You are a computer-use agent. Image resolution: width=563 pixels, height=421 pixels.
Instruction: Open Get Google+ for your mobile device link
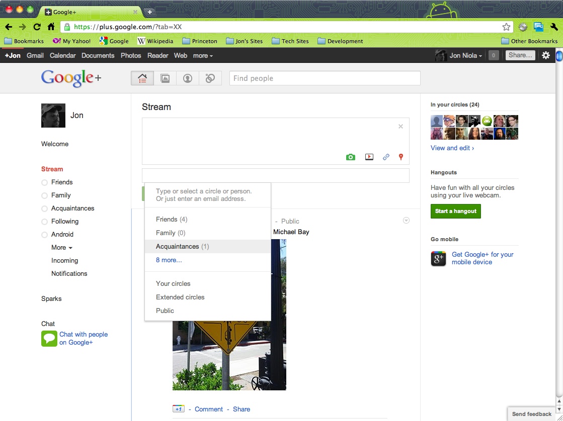click(482, 258)
